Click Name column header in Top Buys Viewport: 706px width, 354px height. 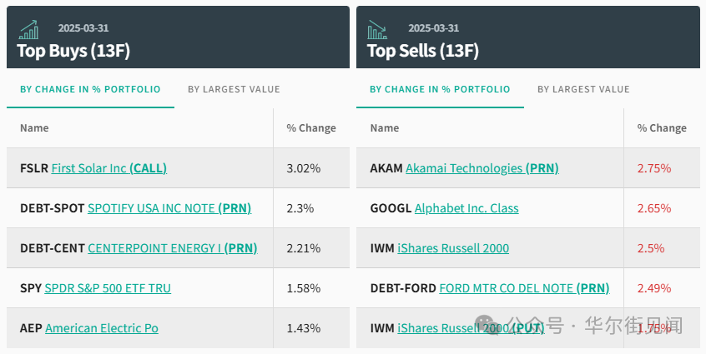point(34,128)
